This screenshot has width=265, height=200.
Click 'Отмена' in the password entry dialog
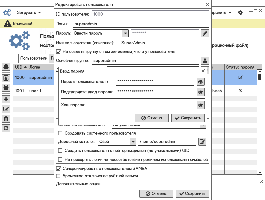pos(152,118)
